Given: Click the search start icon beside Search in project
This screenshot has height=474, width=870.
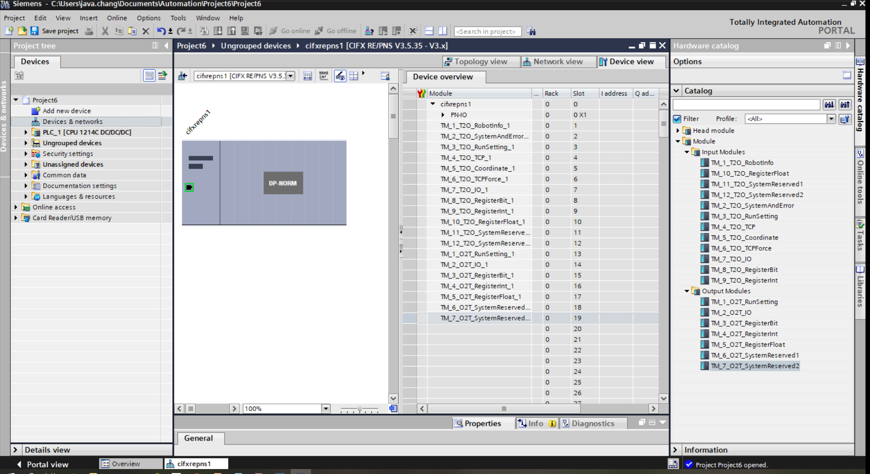Looking at the screenshot, I should pos(531,31).
